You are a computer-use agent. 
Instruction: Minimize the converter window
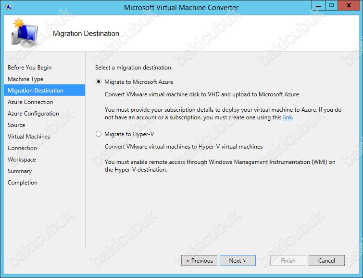(x=318, y=6)
